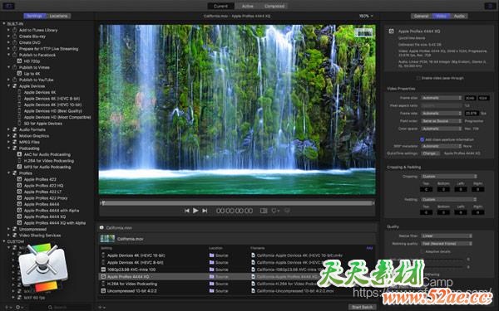Screen dimensions: 499x311
Task: Open the Frame rate dropdown
Action: (x=442, y=114)
